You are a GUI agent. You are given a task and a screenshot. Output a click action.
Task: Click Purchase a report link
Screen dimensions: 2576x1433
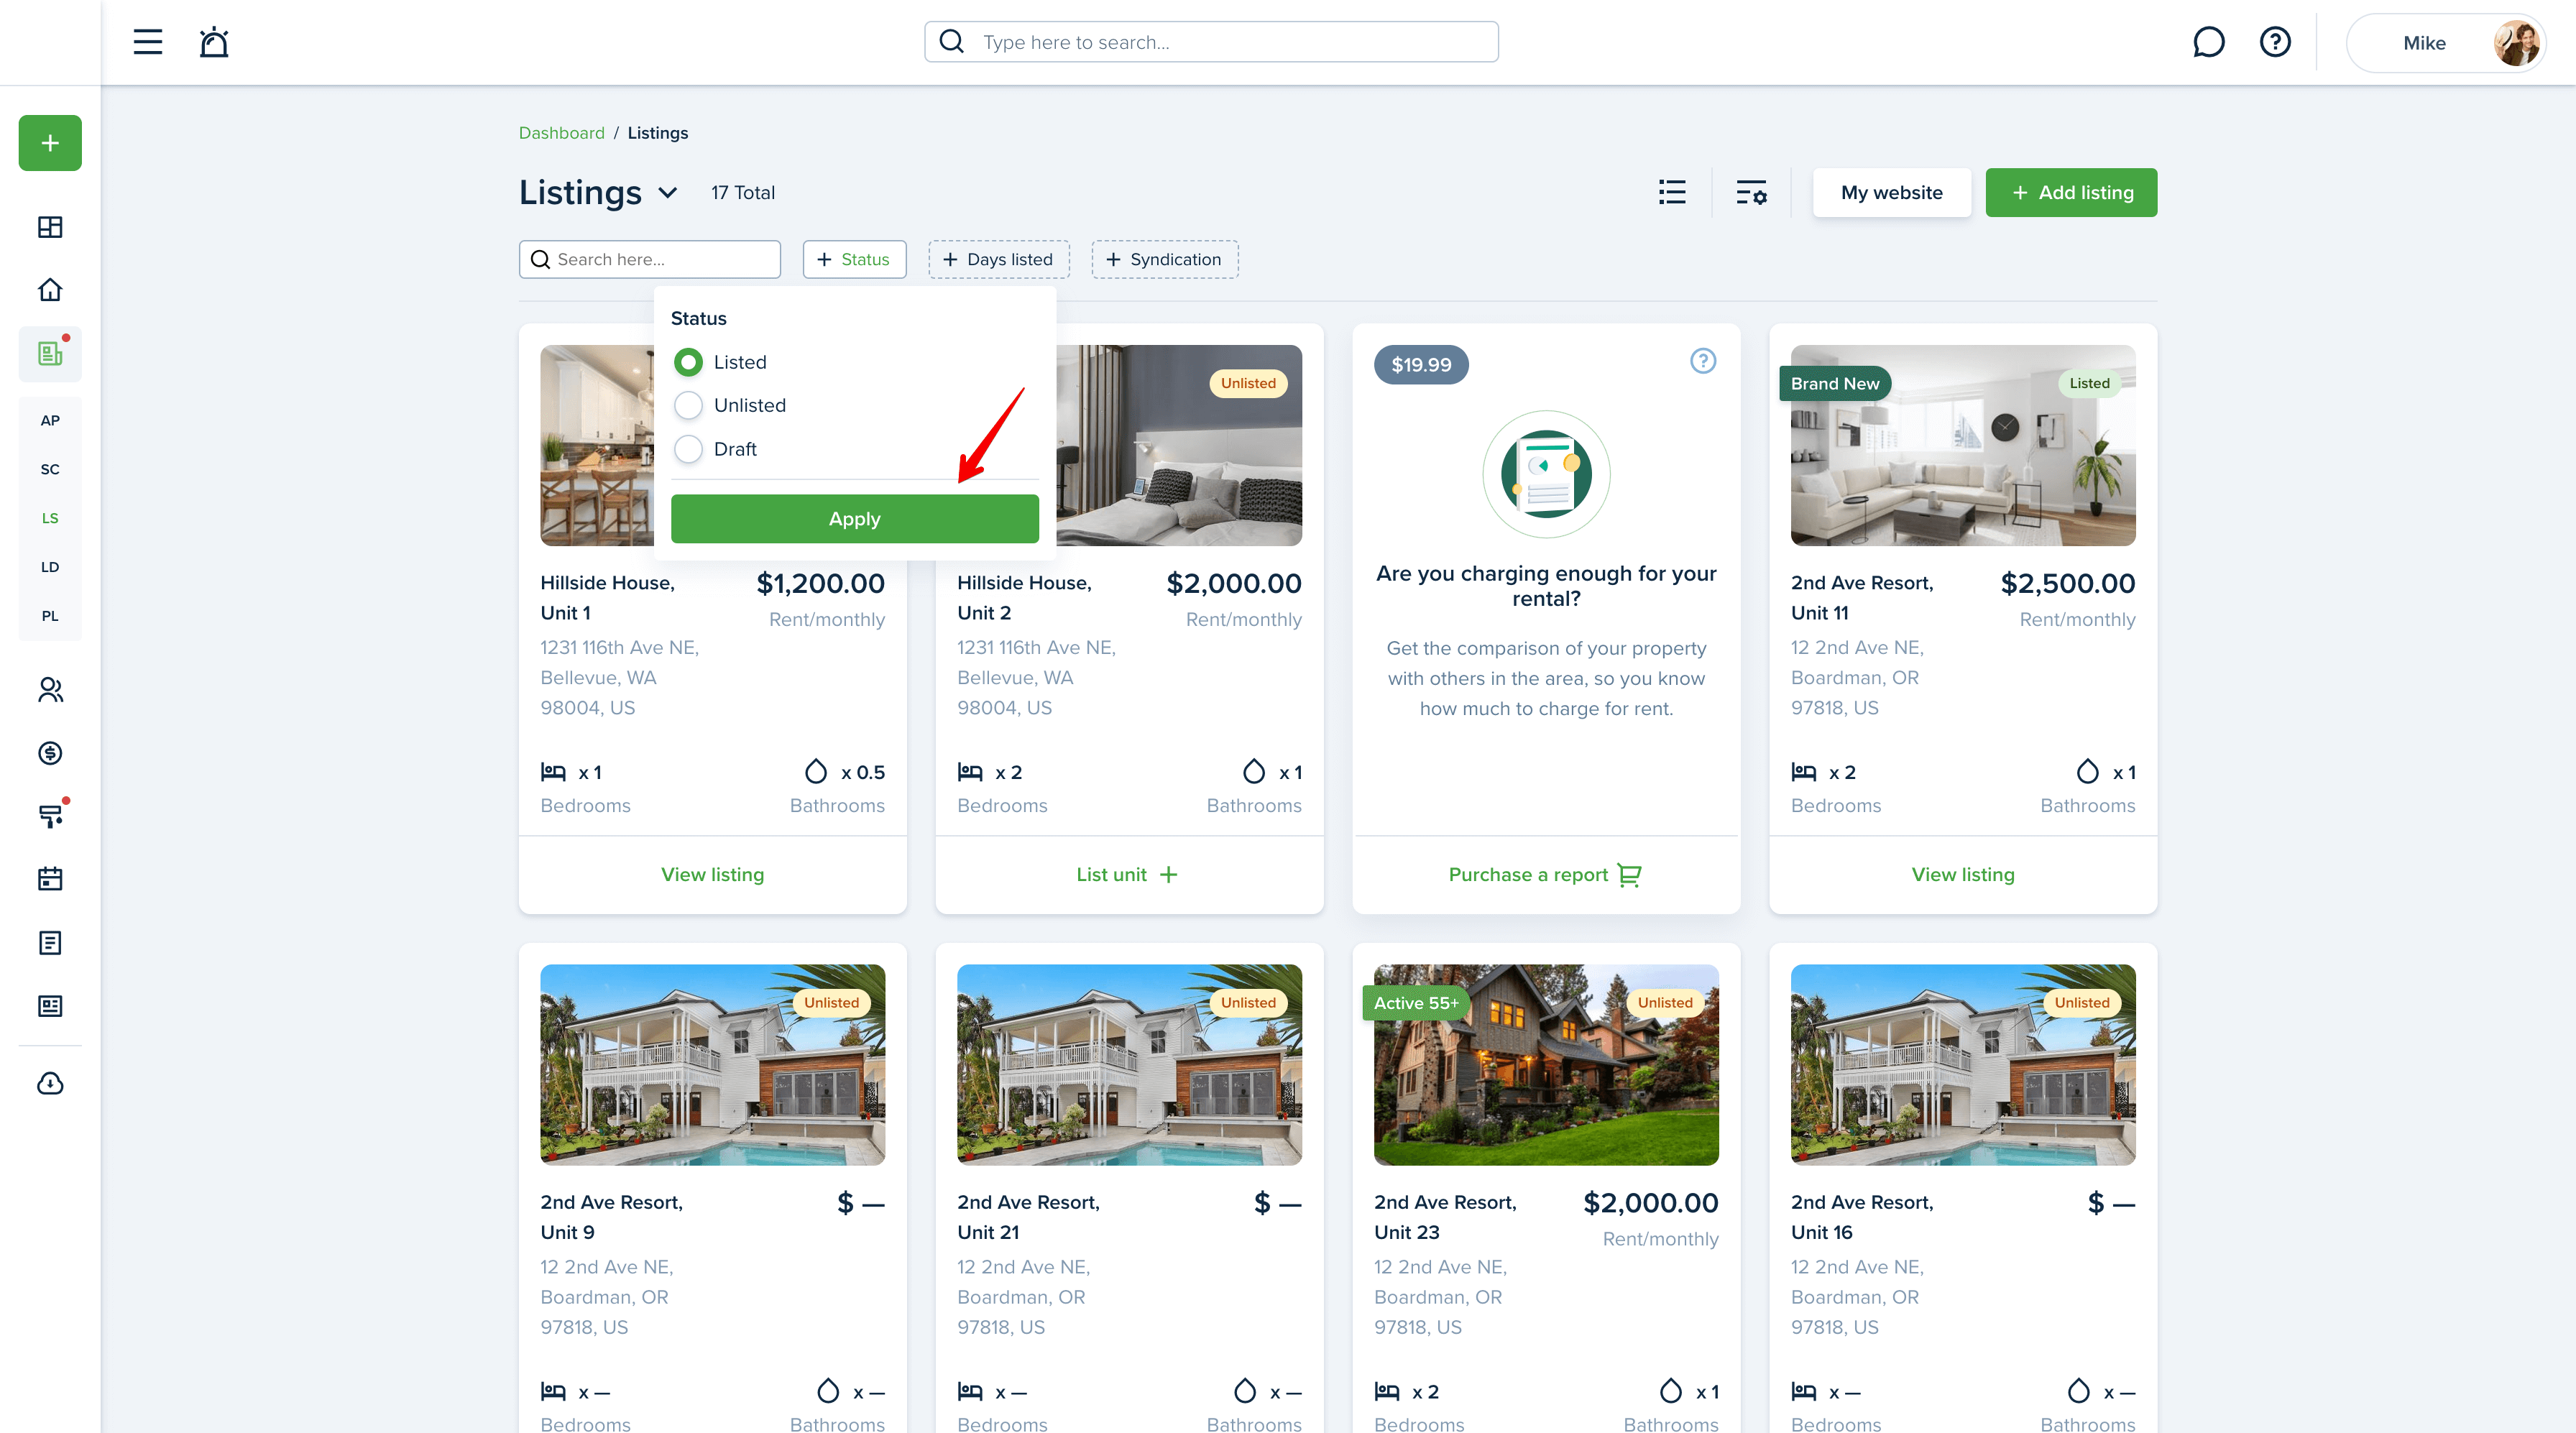(1545, 875)
